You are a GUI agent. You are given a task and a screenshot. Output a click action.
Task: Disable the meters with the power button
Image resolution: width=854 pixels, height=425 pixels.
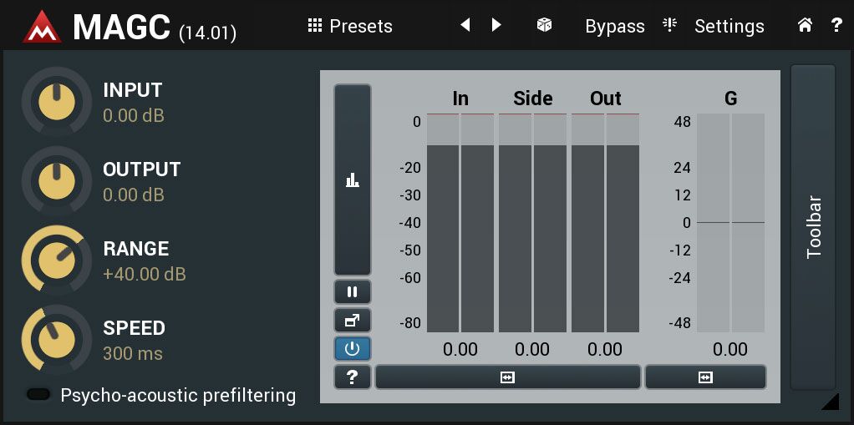pyautogui.click(x=353, y=349)
